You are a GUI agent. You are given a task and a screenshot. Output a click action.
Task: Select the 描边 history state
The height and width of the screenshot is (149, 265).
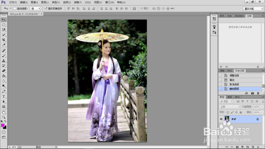240,80
